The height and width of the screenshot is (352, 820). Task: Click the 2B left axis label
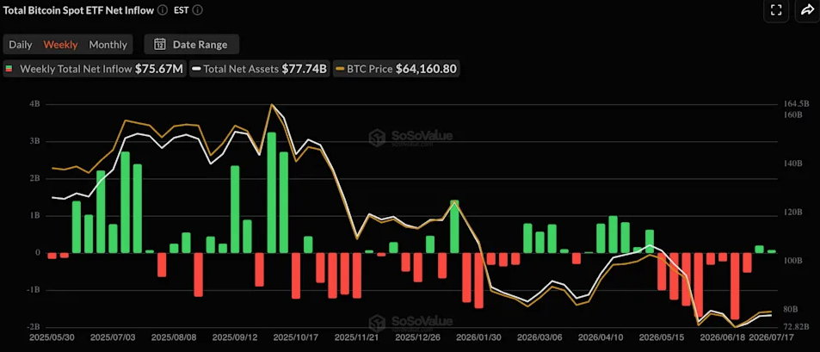click(x=35, y=178)
